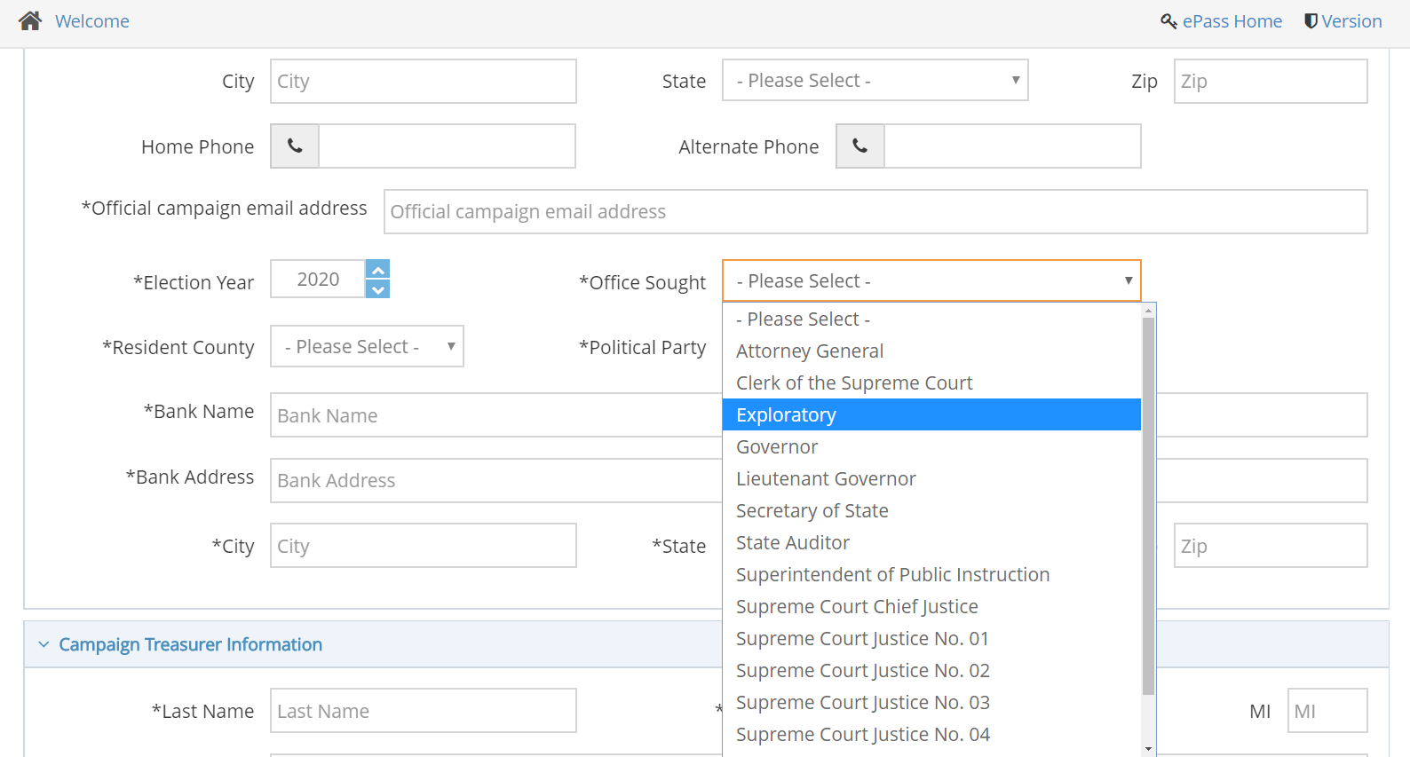Open the State dropdown at top

875,81
